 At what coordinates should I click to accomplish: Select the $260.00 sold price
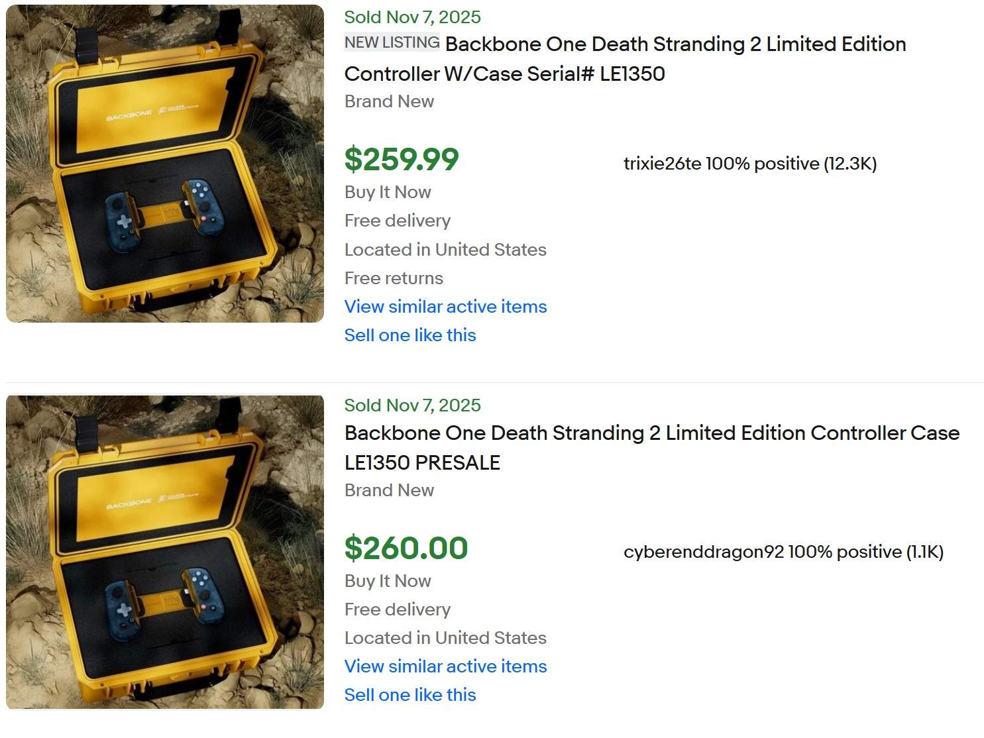(406, 549)
